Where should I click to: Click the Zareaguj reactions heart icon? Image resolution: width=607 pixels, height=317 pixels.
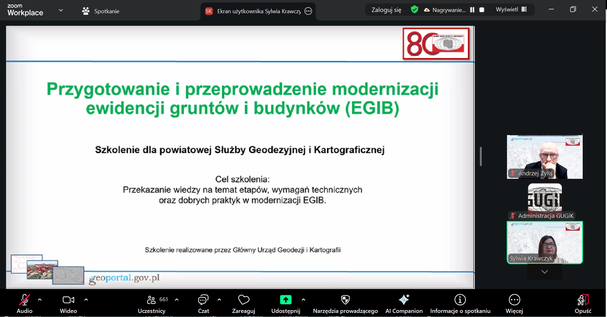click(244, 300)
